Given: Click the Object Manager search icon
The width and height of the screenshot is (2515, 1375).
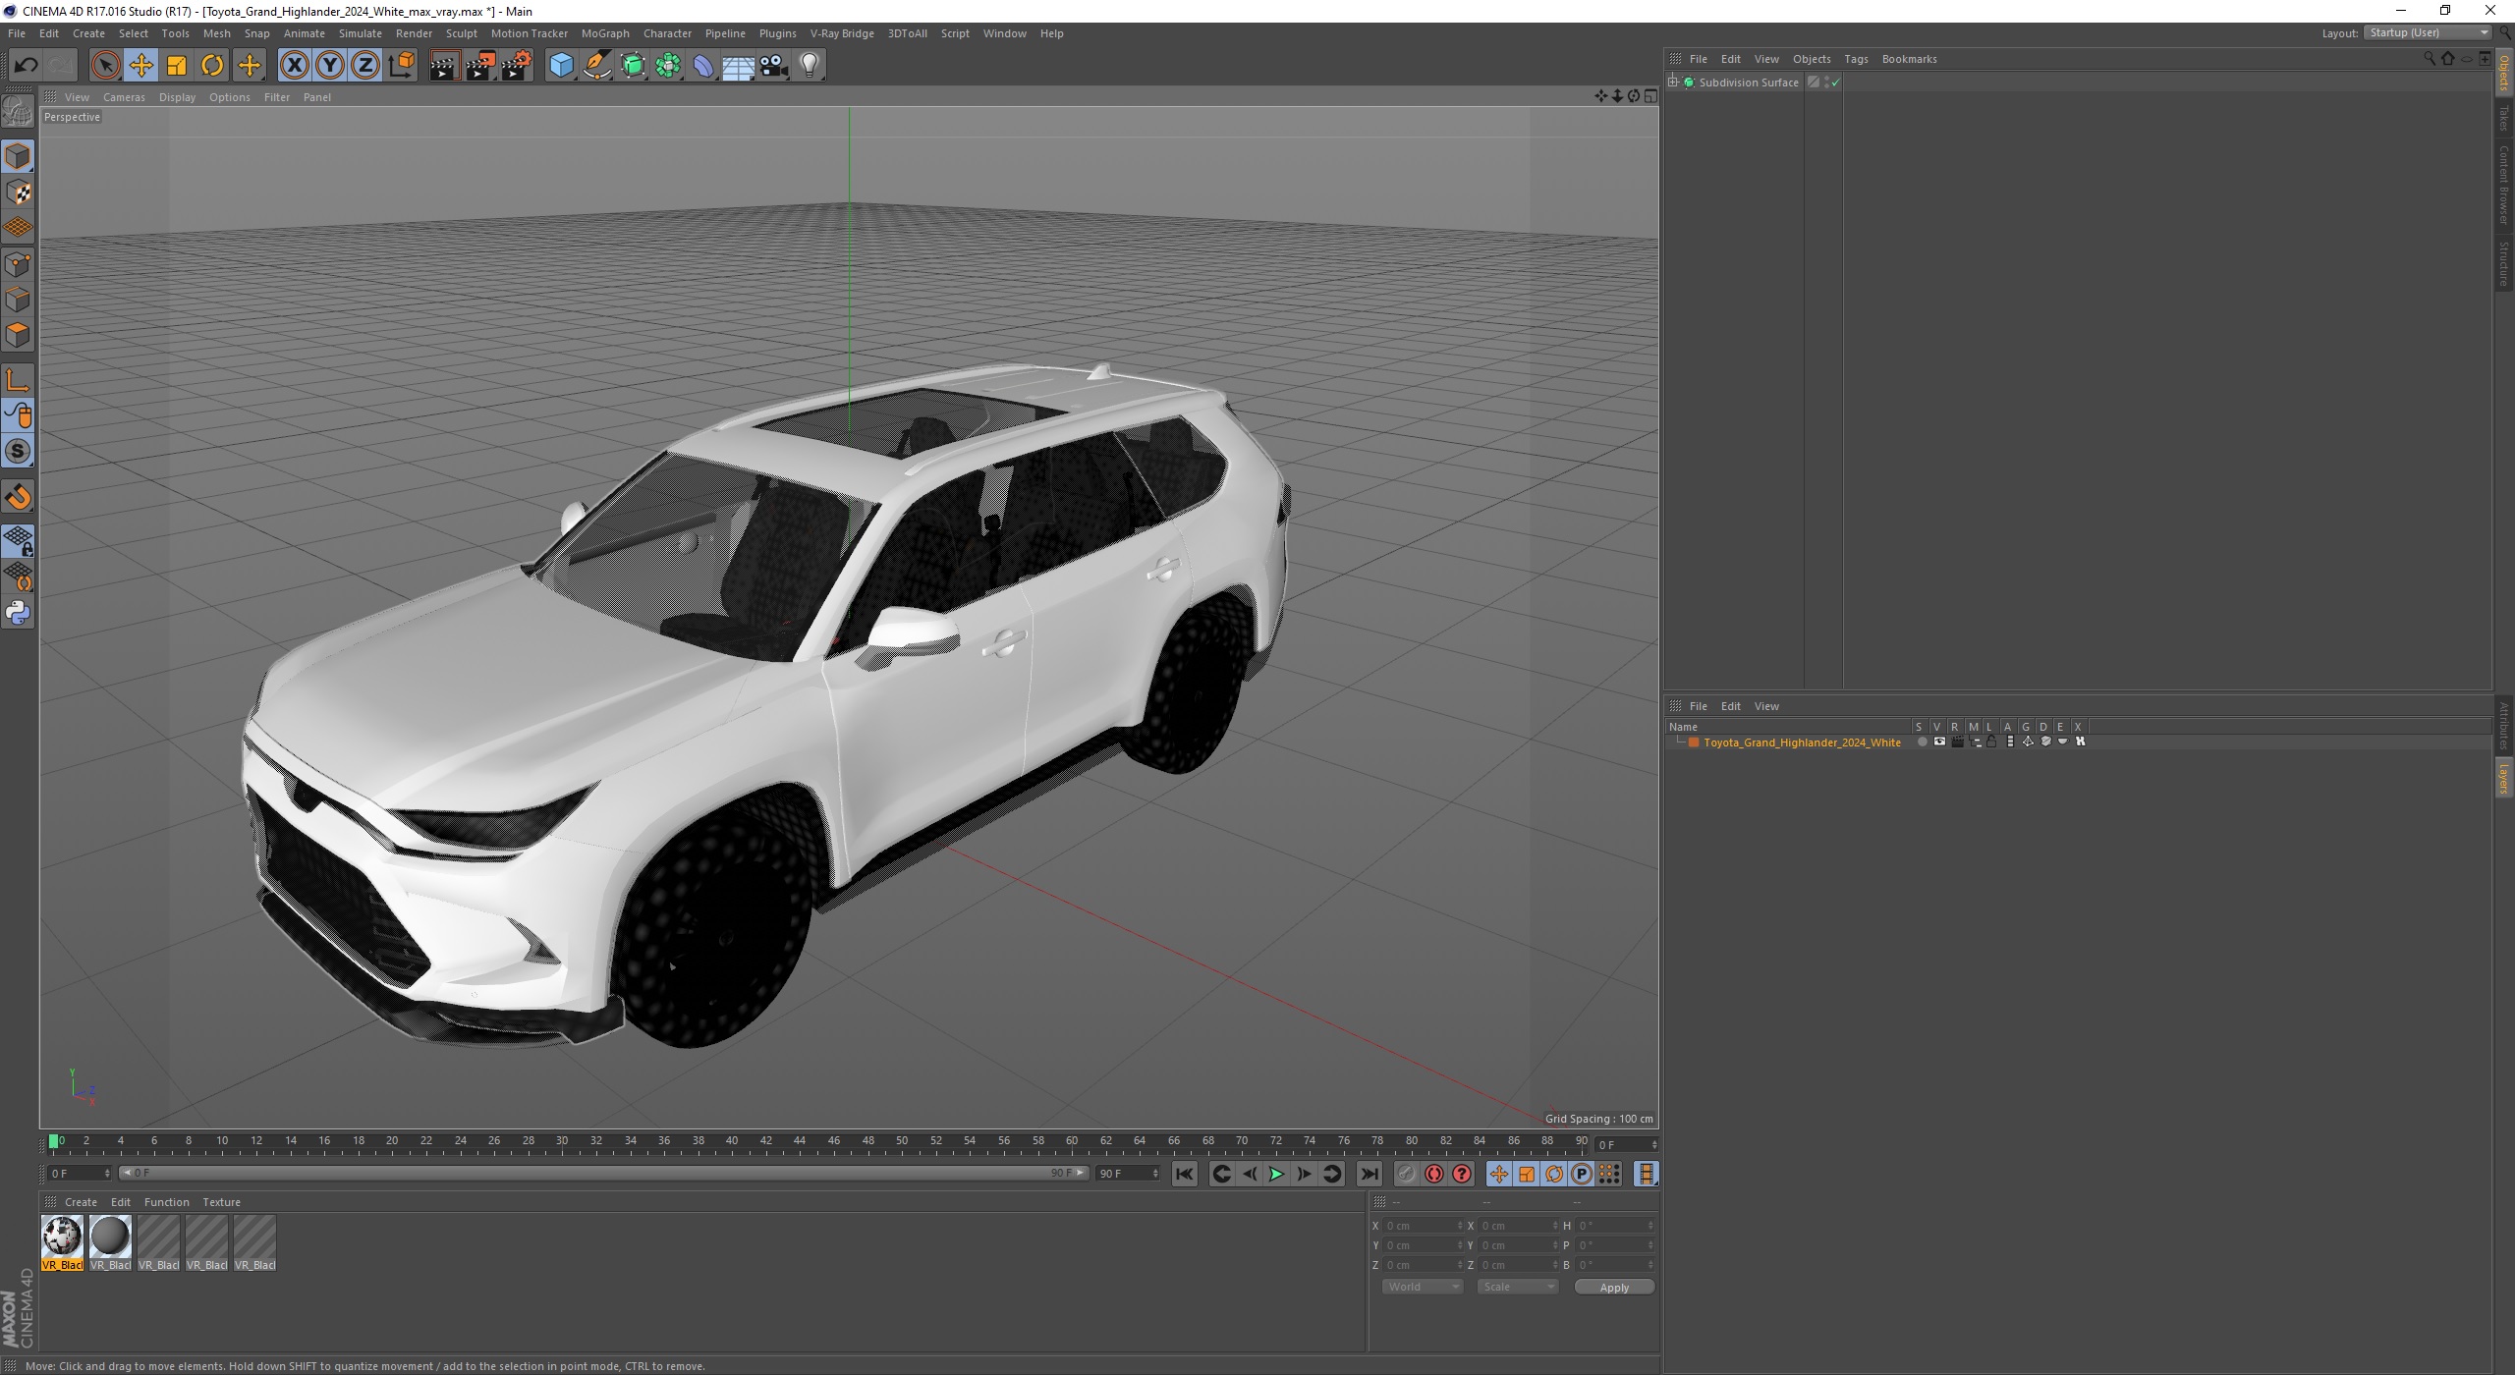Looking at the screenshot, I should click(2430, 59).
